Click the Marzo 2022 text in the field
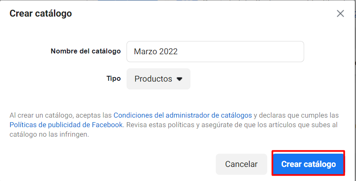Viewport: 356px width, 181px height. pyautogui.click(x=156, y=51)
